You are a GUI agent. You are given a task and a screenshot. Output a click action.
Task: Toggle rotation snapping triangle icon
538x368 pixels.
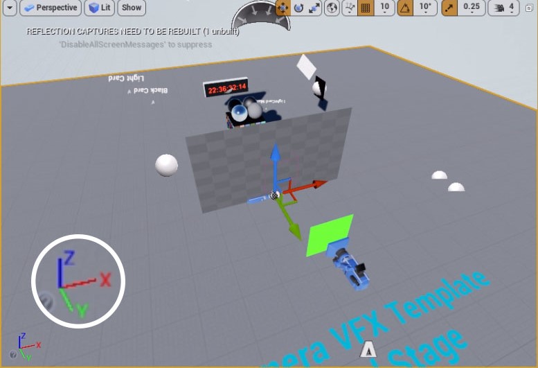tap(405, 8)
